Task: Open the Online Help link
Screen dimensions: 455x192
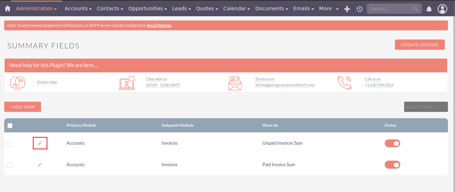Action: (x=47, y=83)
